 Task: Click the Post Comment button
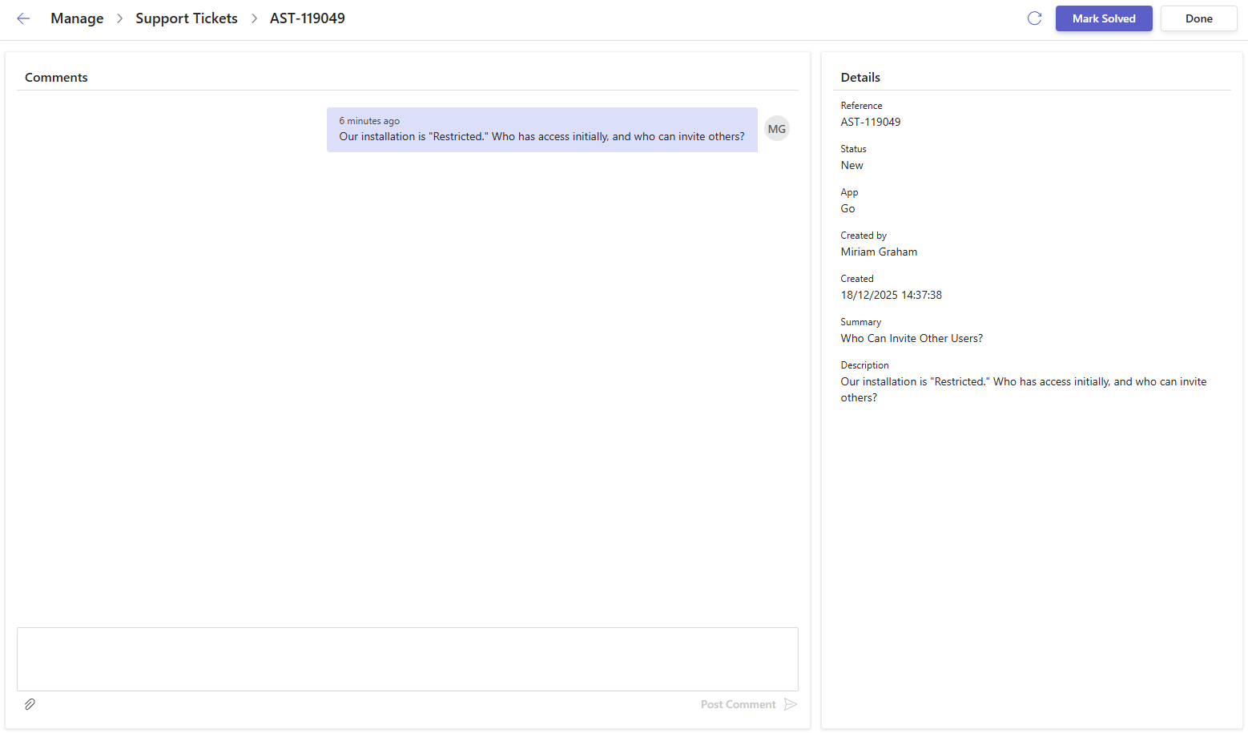click(x=738, y=704)
